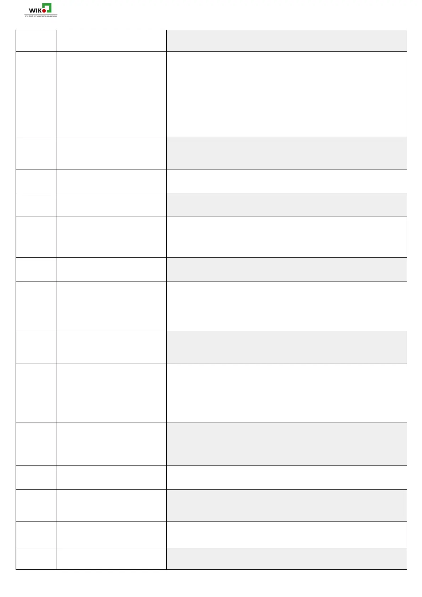Click the gray cell in the fifth table row
The width and height of the screenshot is (422, 597).
(286, 205)
